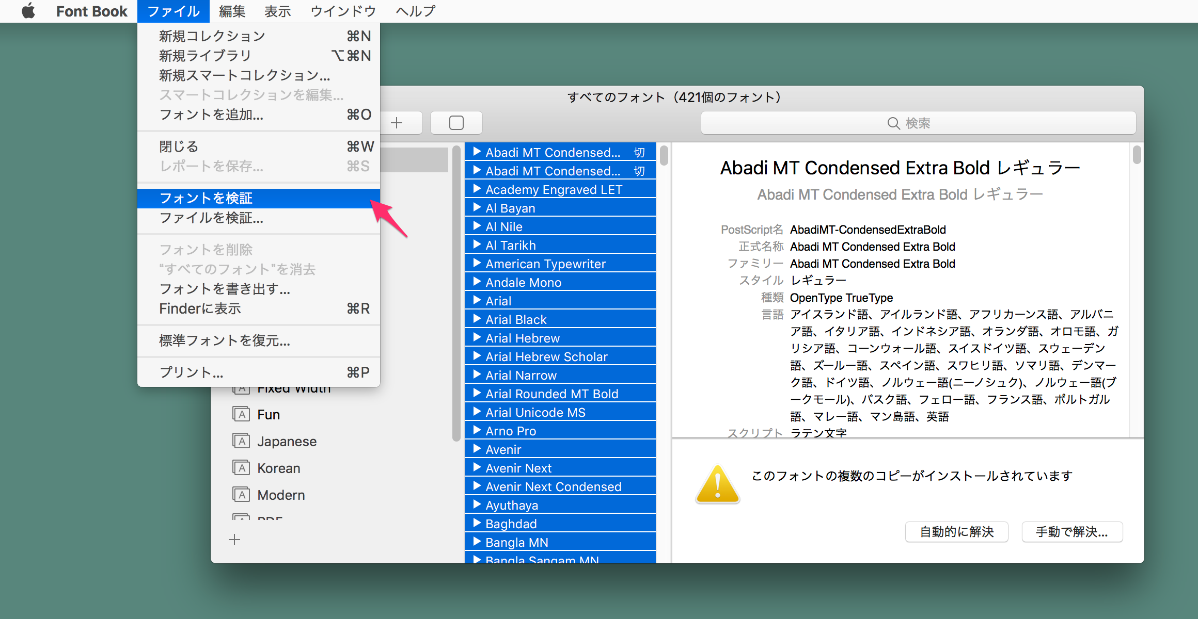Expand Academy Engraved LET family
This screenshot has height=619, width=1198.
pyautogui.click(x=477, y=189)
